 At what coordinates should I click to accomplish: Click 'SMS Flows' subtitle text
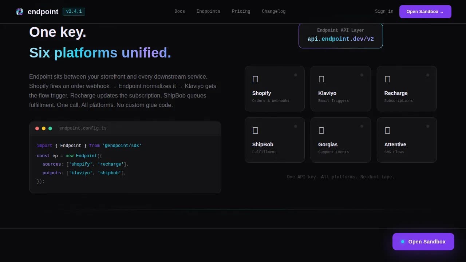(394, 152)
